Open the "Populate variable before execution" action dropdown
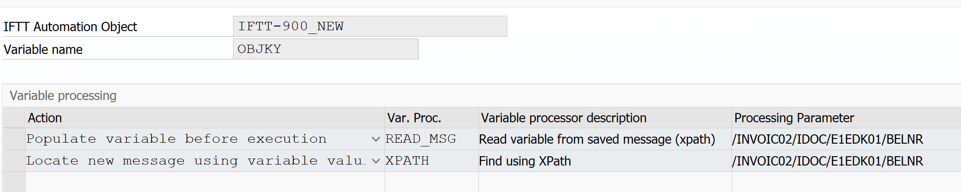 coord(375,139)
